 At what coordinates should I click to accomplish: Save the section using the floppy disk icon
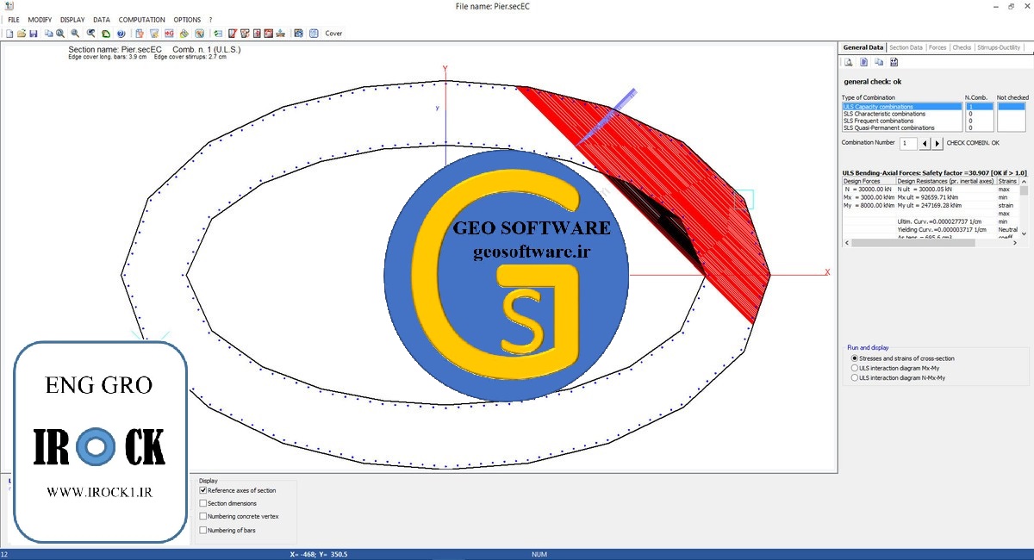tap(33, 34)
